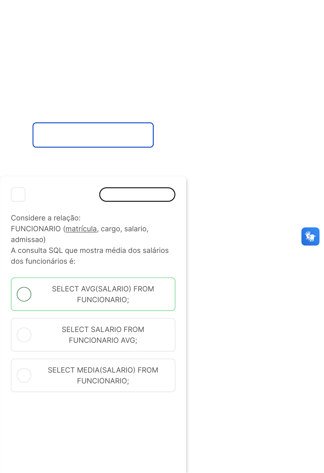The width and height of the screenshot is (324, 473).
Task: Choose answer text SELECT MEDIA(SALARIO) FROM FUNCIONARIO
Action: 103,375
